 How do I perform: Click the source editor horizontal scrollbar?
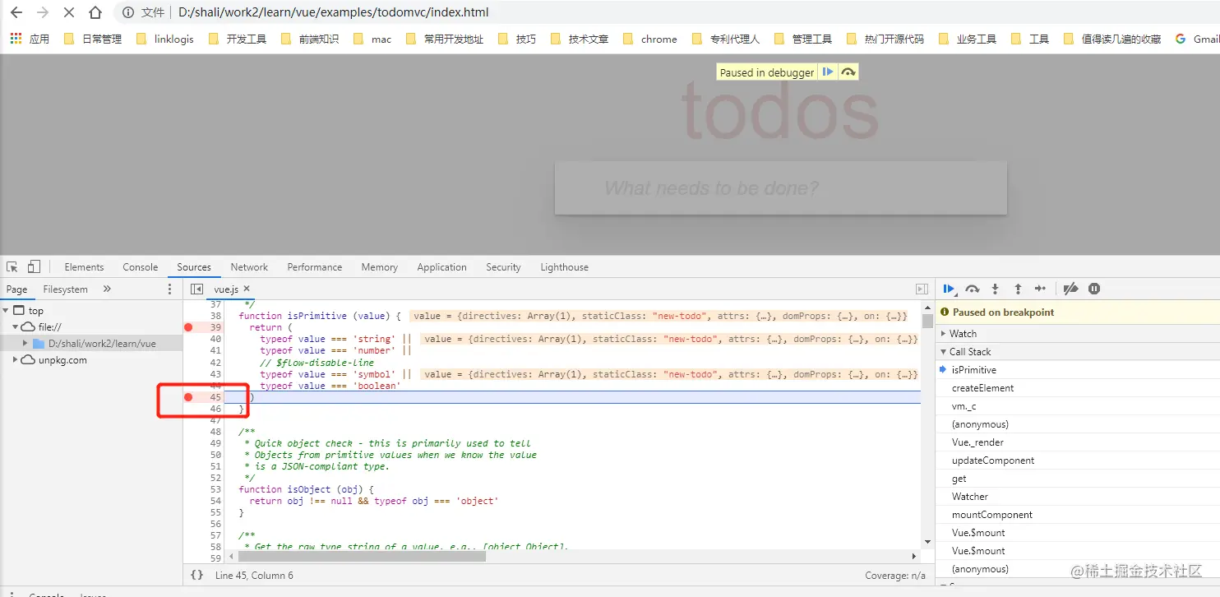(362, 556)
